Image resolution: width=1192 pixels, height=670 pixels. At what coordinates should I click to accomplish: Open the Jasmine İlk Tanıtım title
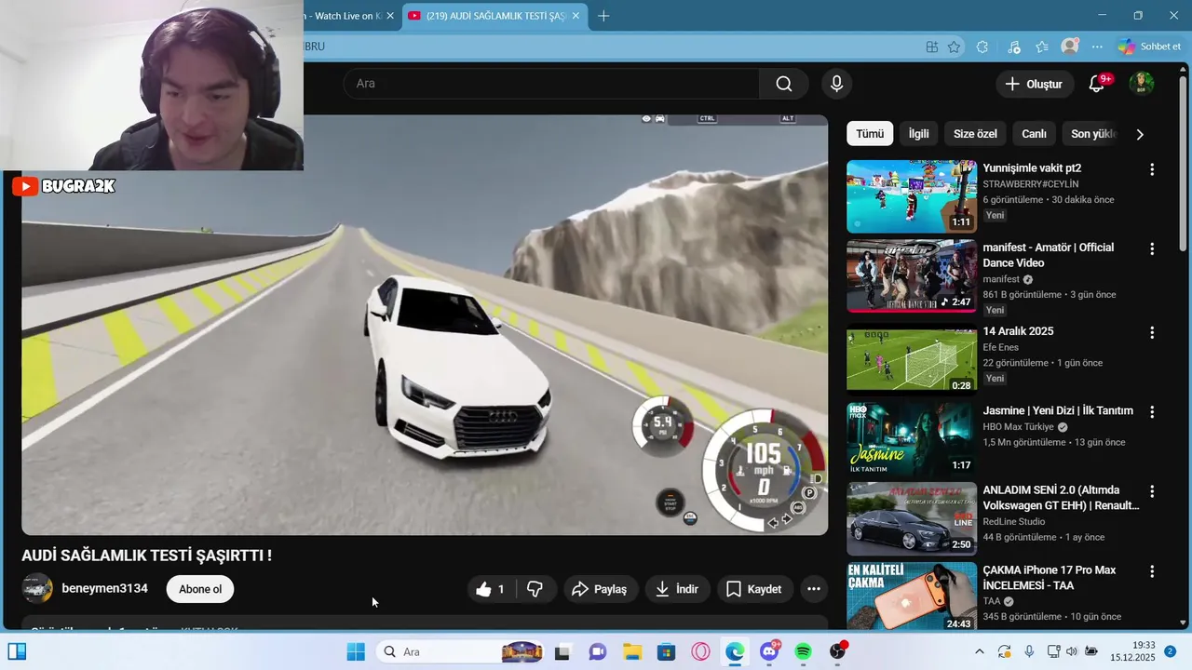[1058, 410]
